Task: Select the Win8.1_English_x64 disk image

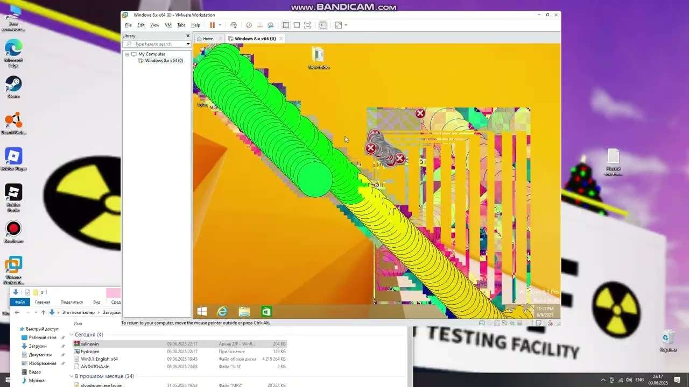Action: point(180,359)
